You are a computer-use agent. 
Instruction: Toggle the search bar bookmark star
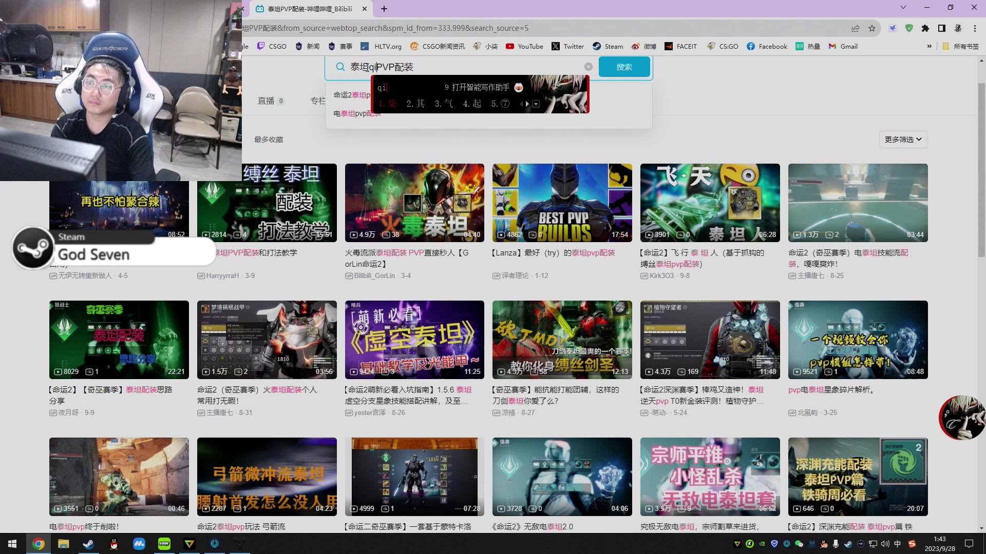[x=871, y=28]
